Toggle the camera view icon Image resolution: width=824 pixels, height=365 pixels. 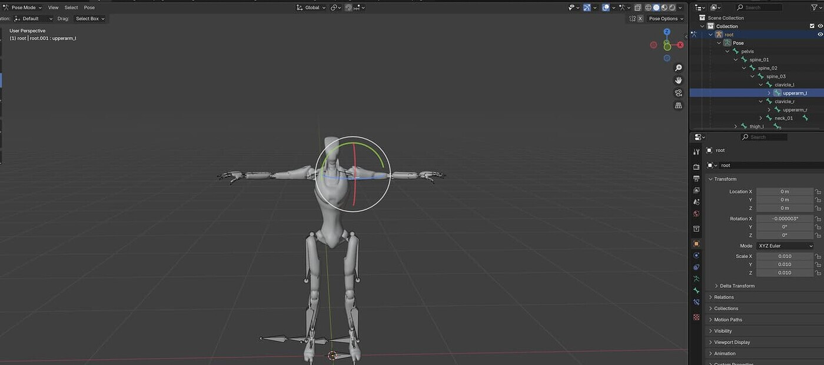pos(678,93)
